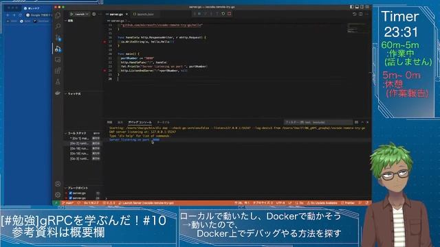This screenshot has width=440, height=247.
Task: Toggle secondary side bar layout icon
Action: [x=362, y=7]
